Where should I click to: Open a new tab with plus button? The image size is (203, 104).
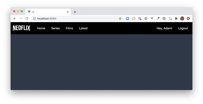click(x=75, y=12)
